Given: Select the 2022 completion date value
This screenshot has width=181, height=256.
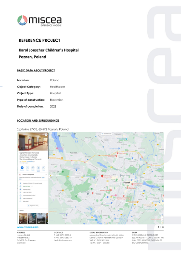Looking at the screenshot, I should coord(53,106).
